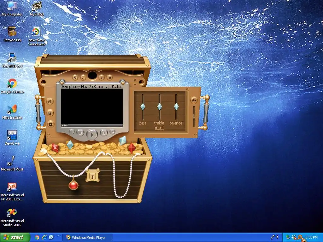Select the MyPal 68 desktop shortcut
This screenshot has width=323, height=242.
(x=37, y=9)
